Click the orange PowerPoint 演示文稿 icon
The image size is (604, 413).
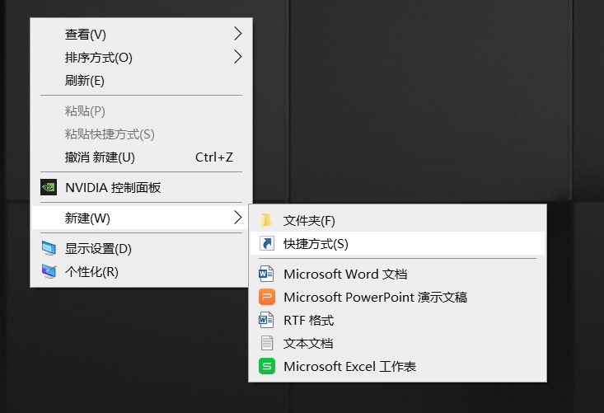coord(266,297)
